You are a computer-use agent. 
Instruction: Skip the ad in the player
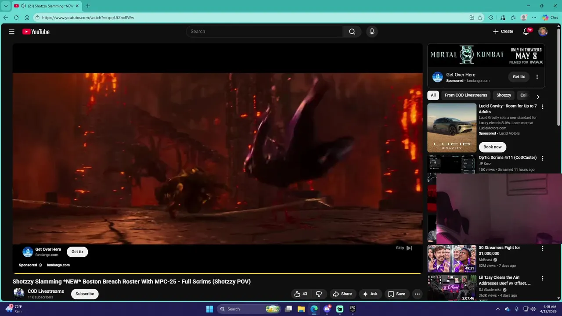[404, 248]
